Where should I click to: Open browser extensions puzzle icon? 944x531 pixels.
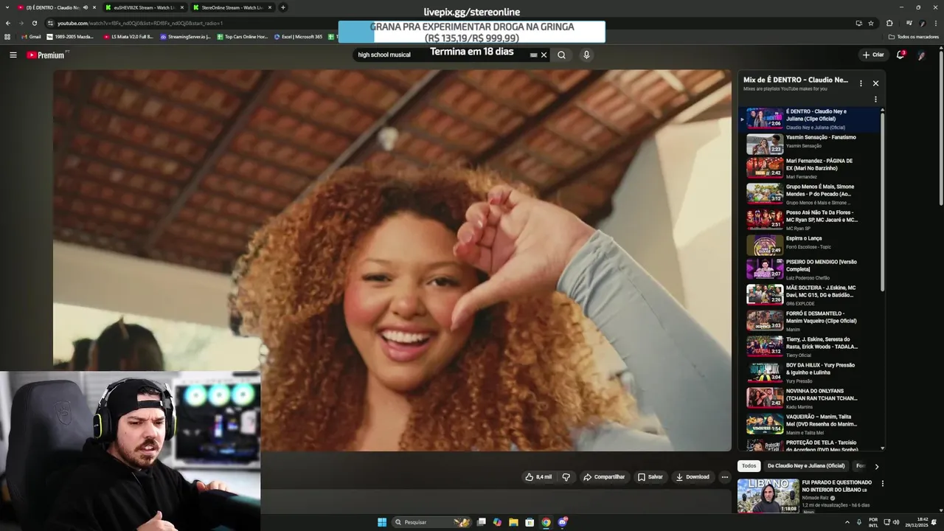tap(889, 23)
